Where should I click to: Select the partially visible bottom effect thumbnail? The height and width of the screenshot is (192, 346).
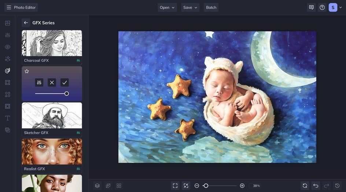[x=52, y=183]
